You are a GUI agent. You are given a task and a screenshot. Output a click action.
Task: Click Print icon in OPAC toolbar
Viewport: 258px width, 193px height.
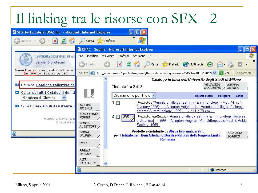pos(231,64)
